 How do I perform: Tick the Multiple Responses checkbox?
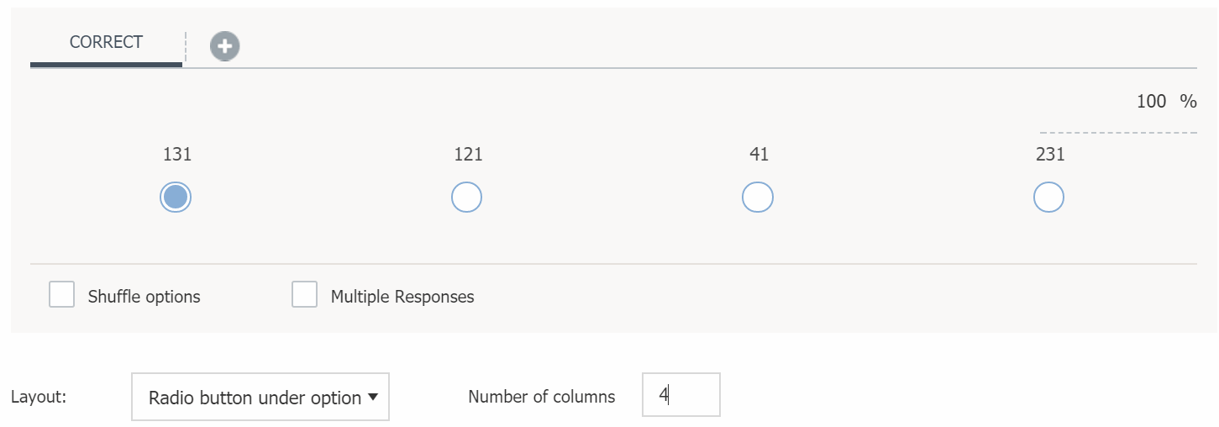304,295
